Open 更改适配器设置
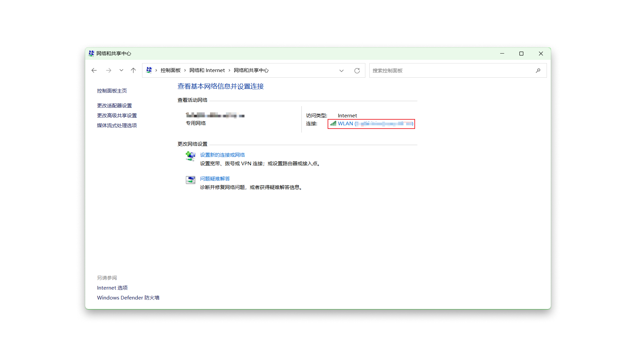 click(114, 106)
